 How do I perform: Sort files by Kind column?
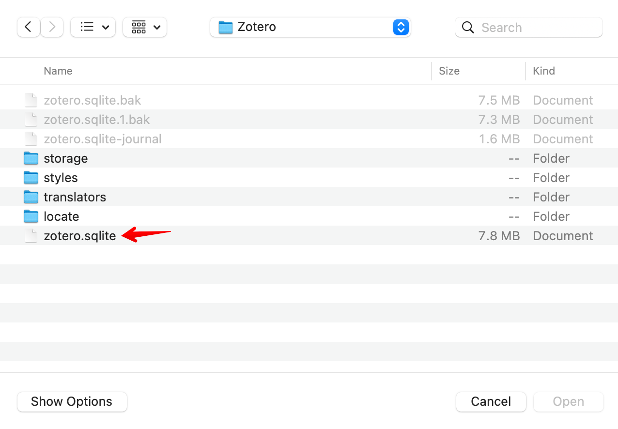pos(543,71)
